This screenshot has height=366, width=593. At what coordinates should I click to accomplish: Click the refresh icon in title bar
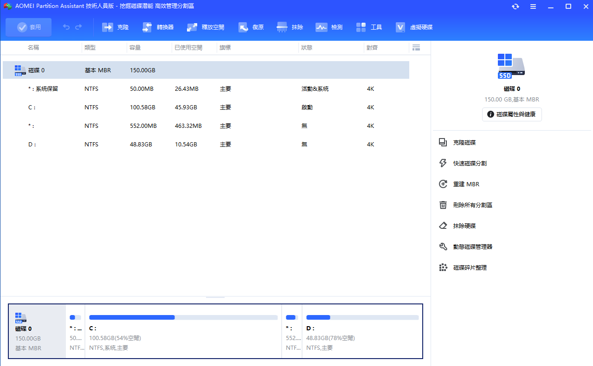coord(516,6)
